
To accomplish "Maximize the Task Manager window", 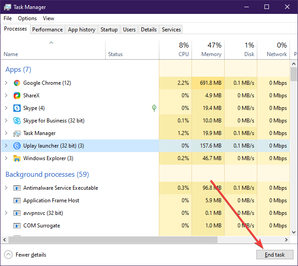I will coord(267,7).
